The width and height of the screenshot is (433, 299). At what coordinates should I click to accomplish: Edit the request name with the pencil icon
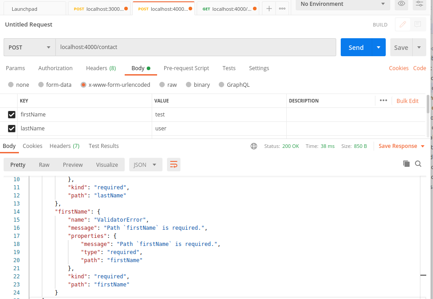402,24
